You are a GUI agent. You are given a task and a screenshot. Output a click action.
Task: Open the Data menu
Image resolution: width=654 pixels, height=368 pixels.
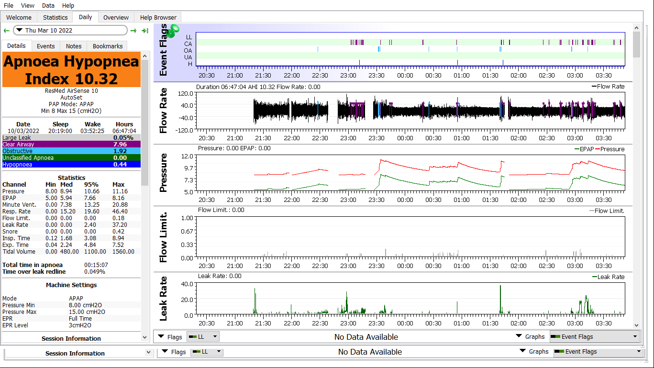(48, 6)
